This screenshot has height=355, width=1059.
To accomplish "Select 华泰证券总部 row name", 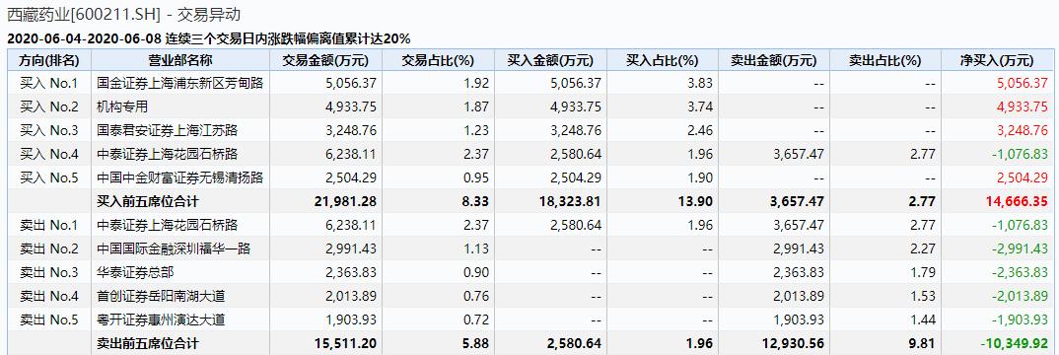I will tap(135, 273).
